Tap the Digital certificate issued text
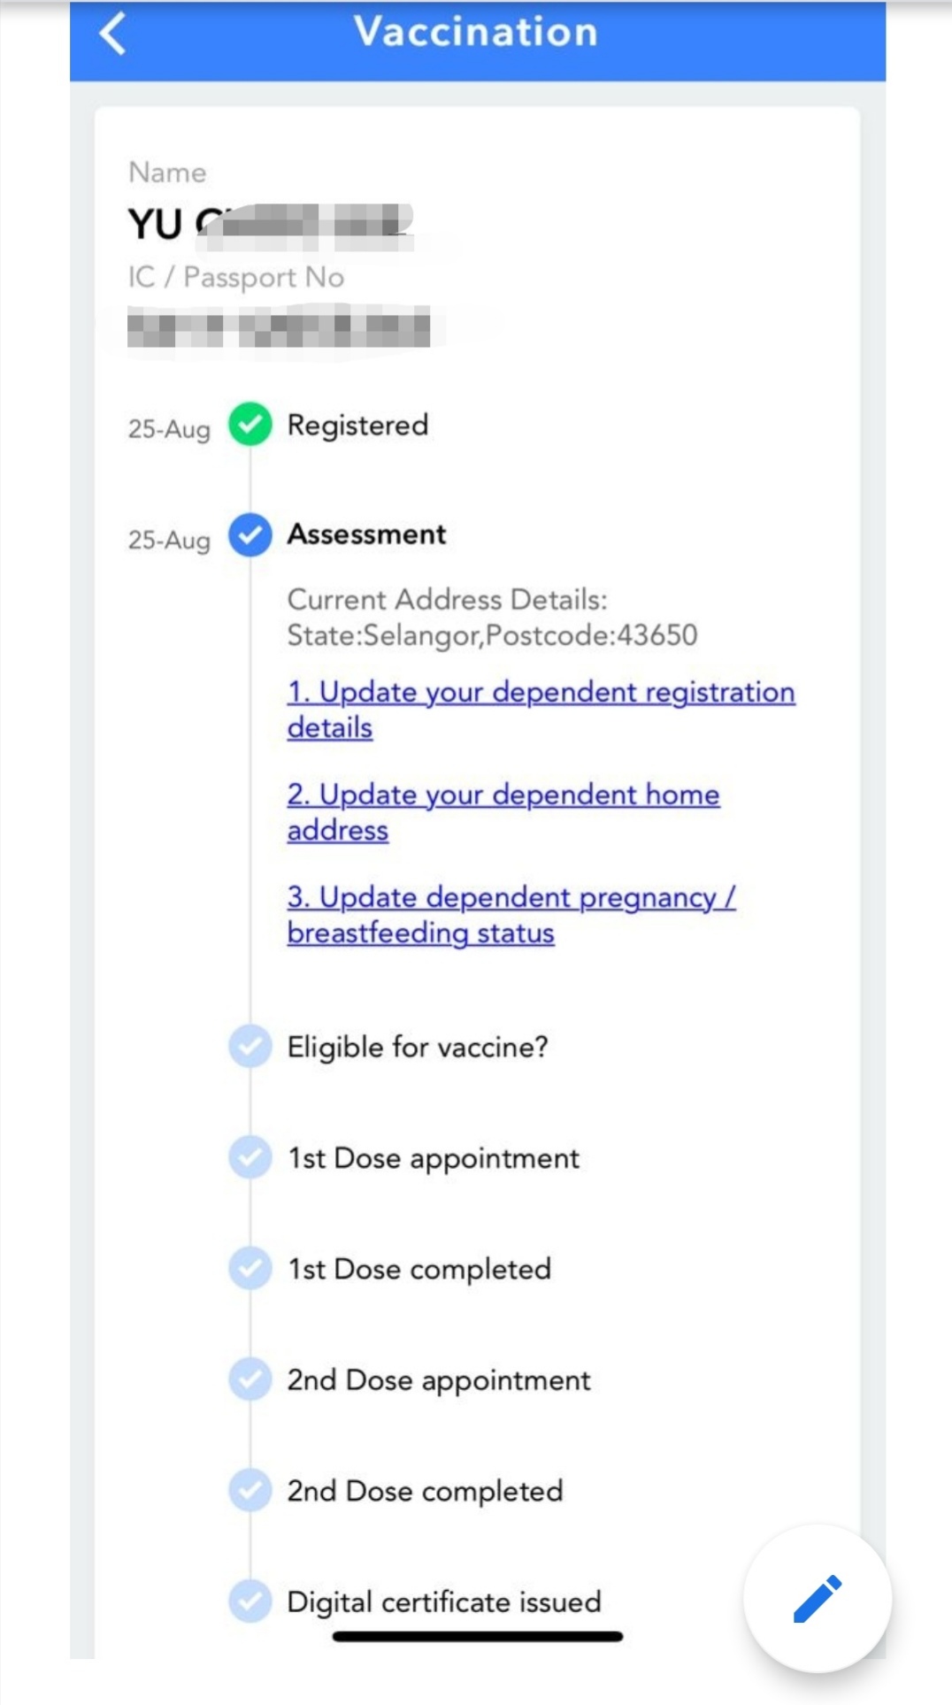952x1705 pixels. pyautogui.click(x=443, y=1602)
